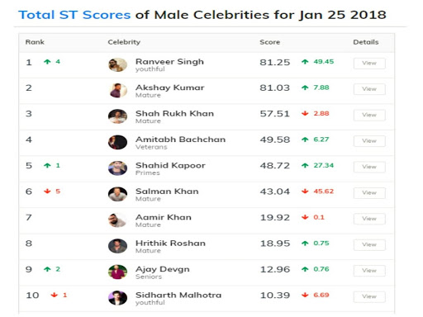The image size is (423, 317).
Task: Click green score arrow next to 49.45
Action: click(x=305, y=62)
